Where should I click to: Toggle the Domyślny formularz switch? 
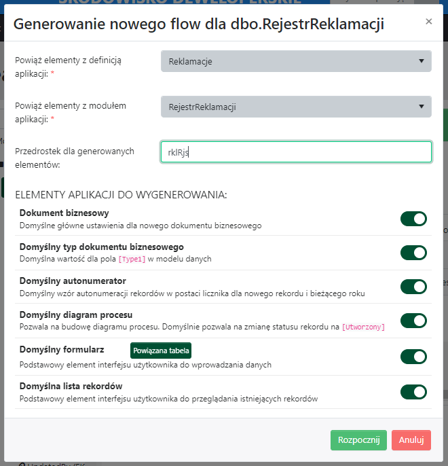pyautogui.click(x=413, y=357)
